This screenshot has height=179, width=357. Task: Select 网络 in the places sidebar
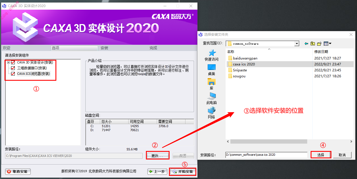tap(212, 113)
